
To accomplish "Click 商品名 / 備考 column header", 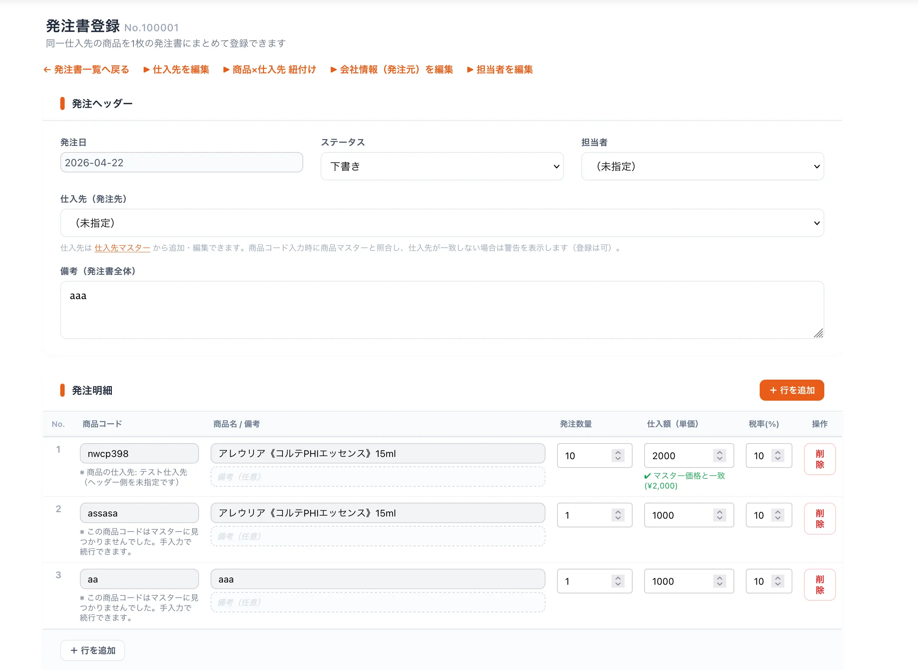I will click(x=236, y=424).
